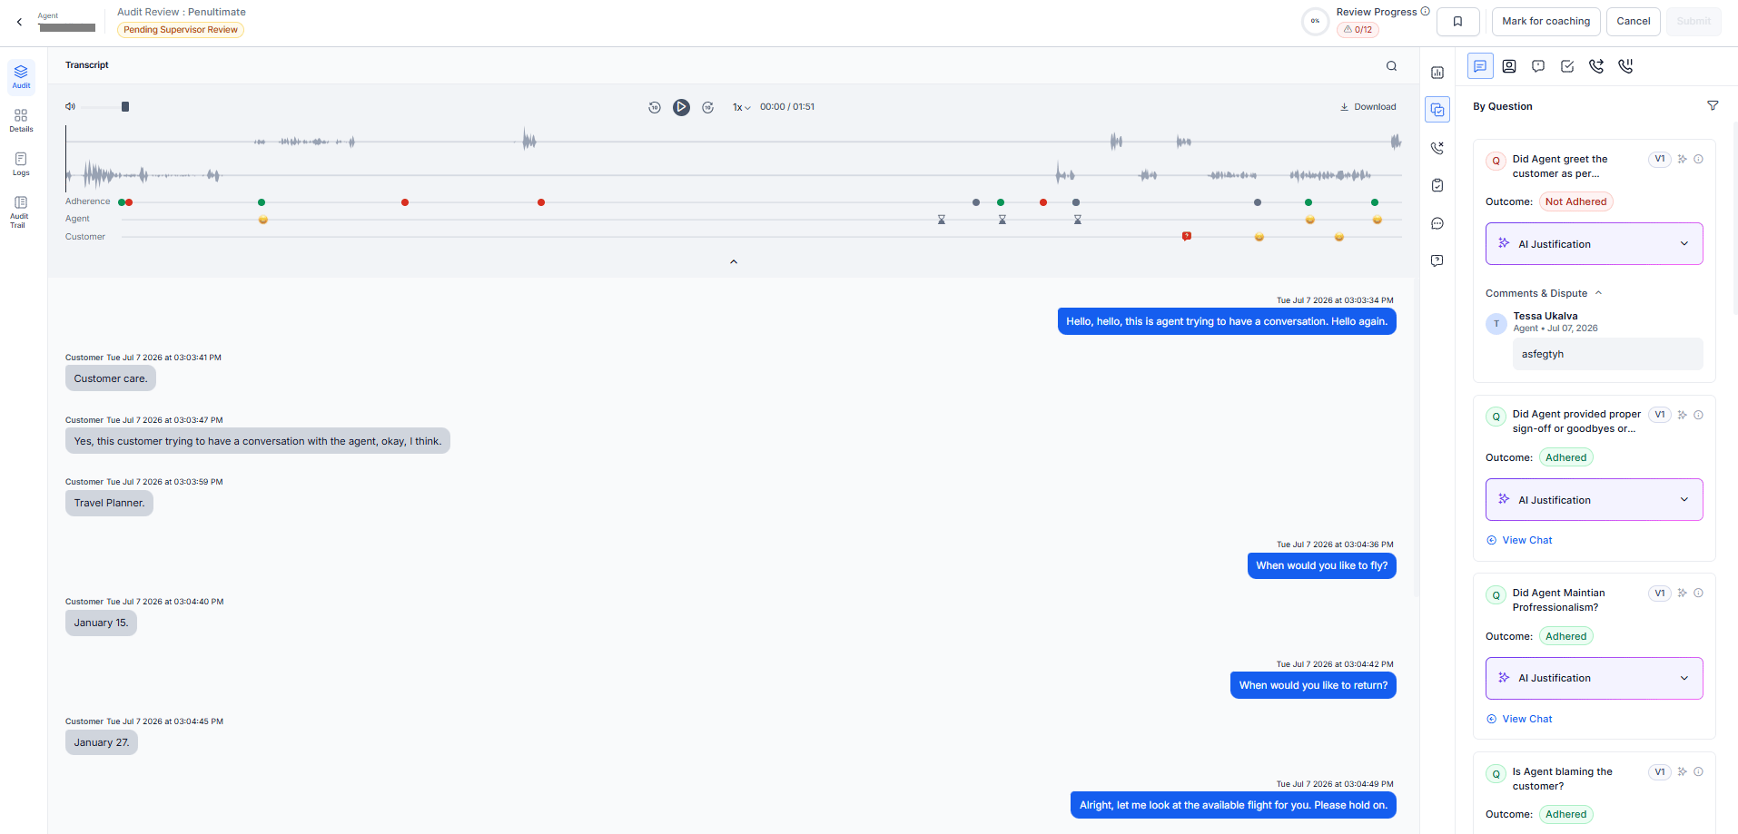The width and height of the screenshot is (1738, 834).
Task: Select the message lines view tab icon
Action: click(1480, 66)
